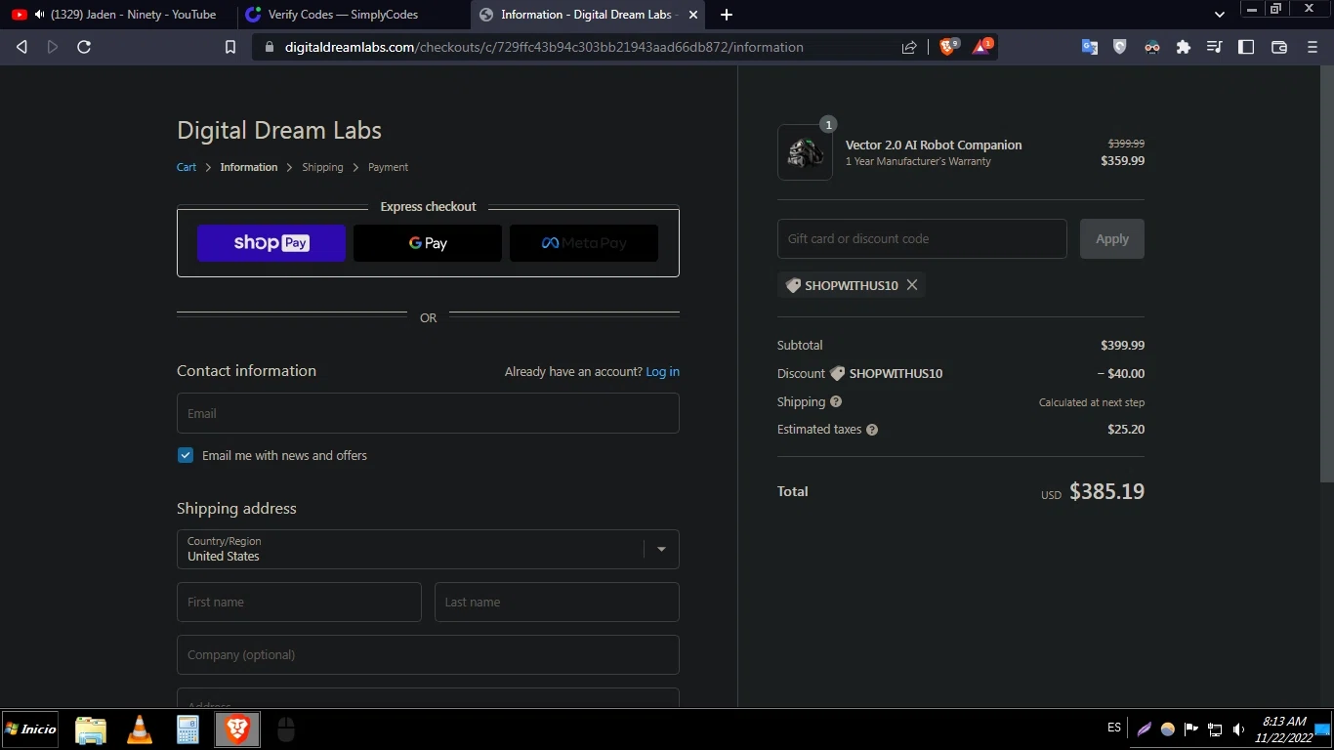Toggle Email me with news and offers
The width and height of the screenshot is (1334, 750).
186,455
